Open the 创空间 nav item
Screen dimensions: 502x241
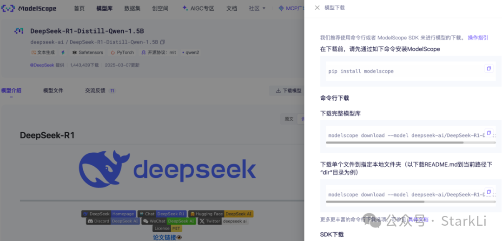(x=160, y=9)
